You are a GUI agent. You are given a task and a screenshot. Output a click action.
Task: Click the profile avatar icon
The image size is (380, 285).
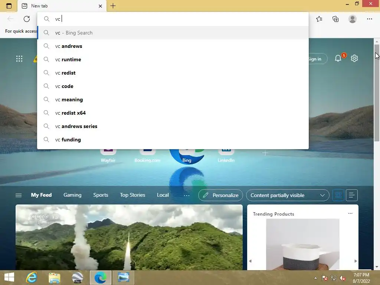(x=353, y=19)
